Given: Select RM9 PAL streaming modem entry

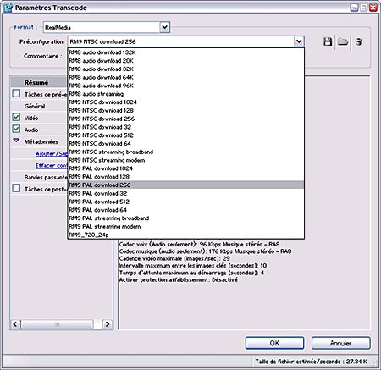Looking at the screenshot, I should coord(185,227).
